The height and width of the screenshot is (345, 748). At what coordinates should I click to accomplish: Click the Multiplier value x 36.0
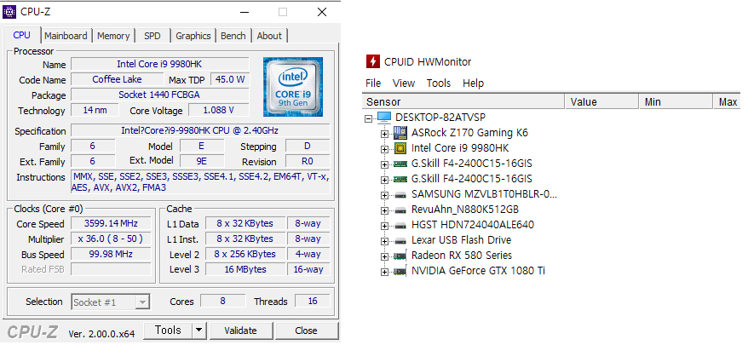point(111,239)
